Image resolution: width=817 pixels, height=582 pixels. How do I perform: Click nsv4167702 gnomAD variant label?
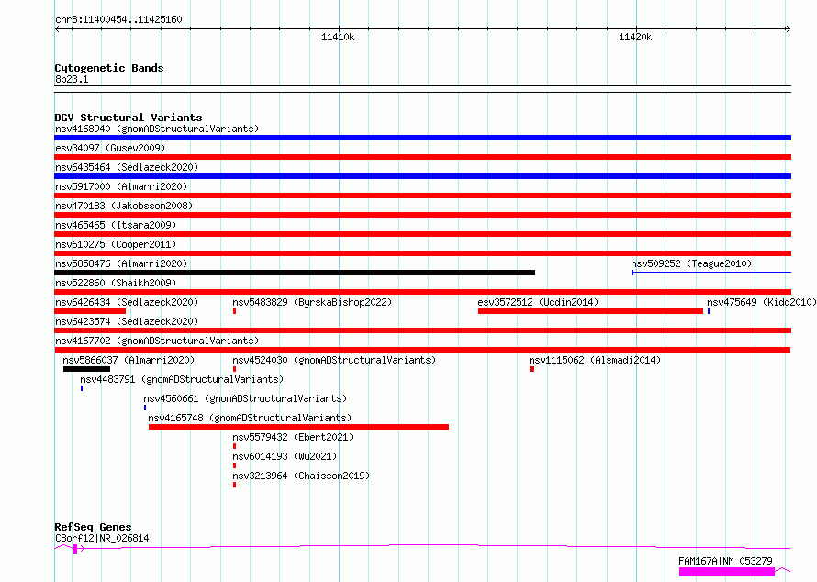(157, 341)
